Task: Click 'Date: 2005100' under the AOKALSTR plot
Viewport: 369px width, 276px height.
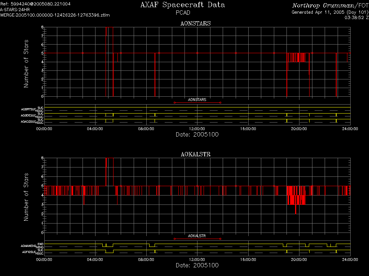Action: [x=197, y=266]
